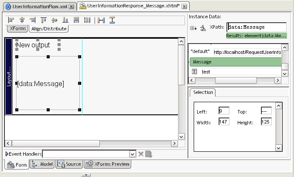Click instance data left scroll arrow
This screenshot has width=294, height=177.
click(191, 80)
